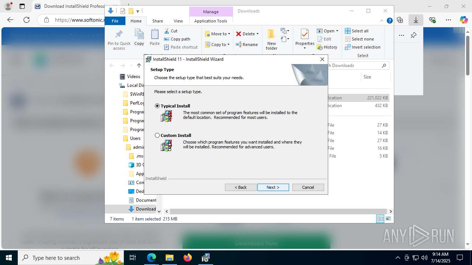Open New item dropdown in Explorer
The image size is (472, 265).
(x=285, y=31)
